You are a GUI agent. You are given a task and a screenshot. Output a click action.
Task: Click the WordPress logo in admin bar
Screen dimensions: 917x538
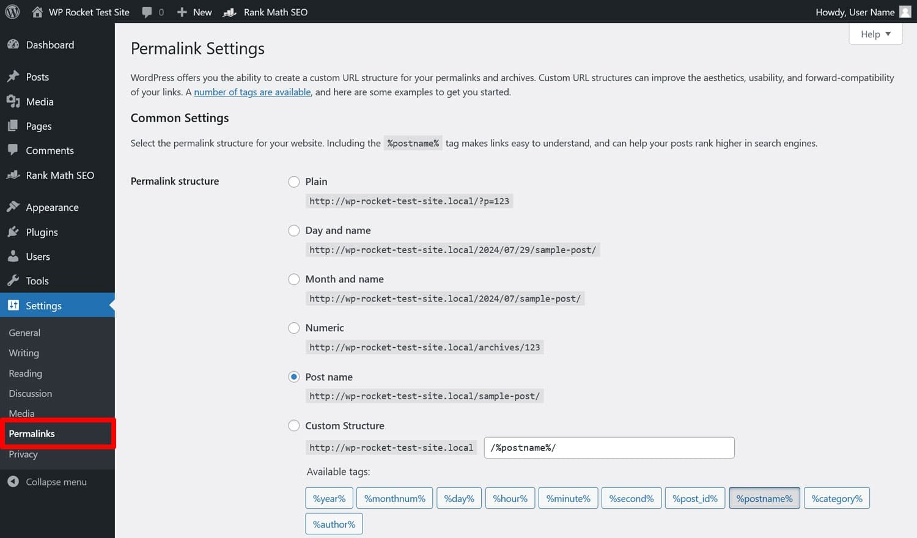point(12,12)
